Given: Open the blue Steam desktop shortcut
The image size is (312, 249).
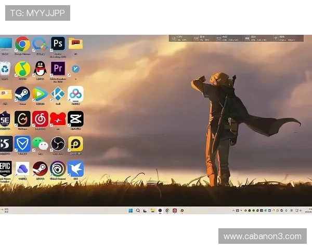Looking at the screenshot, I should click(22, 94).
